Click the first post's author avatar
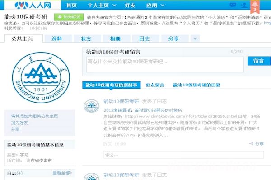This screenshot has height=180, width=271. click(92, 105)
